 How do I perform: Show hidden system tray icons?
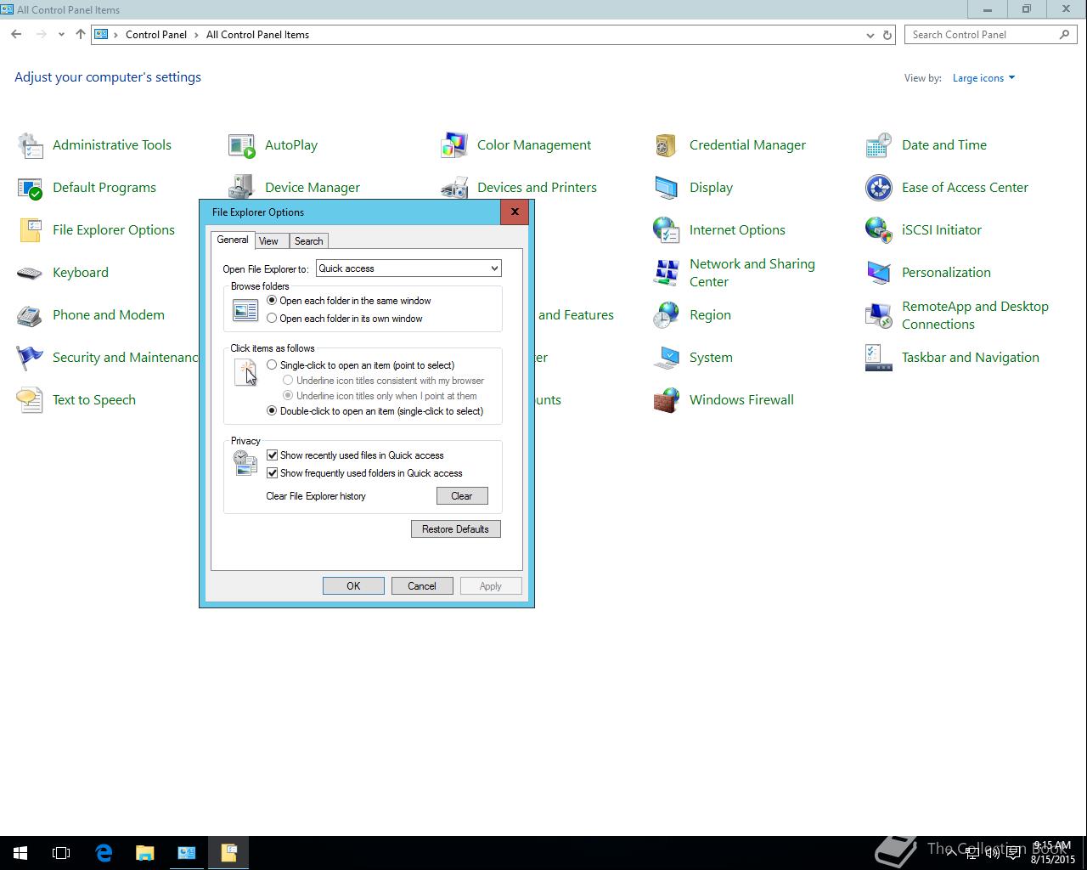[951, 853]
